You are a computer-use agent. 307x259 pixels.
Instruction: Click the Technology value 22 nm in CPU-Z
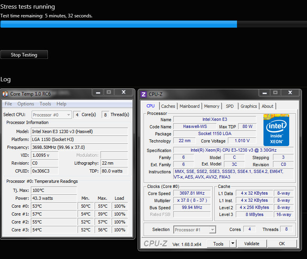(184, 141)
